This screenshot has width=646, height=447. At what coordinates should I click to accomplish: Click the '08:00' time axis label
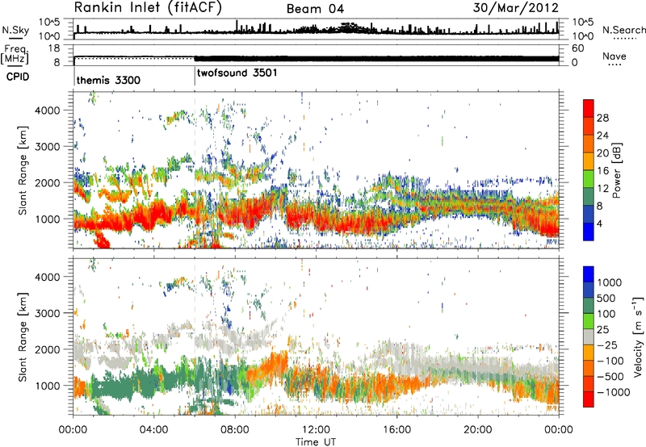point(235,430)
